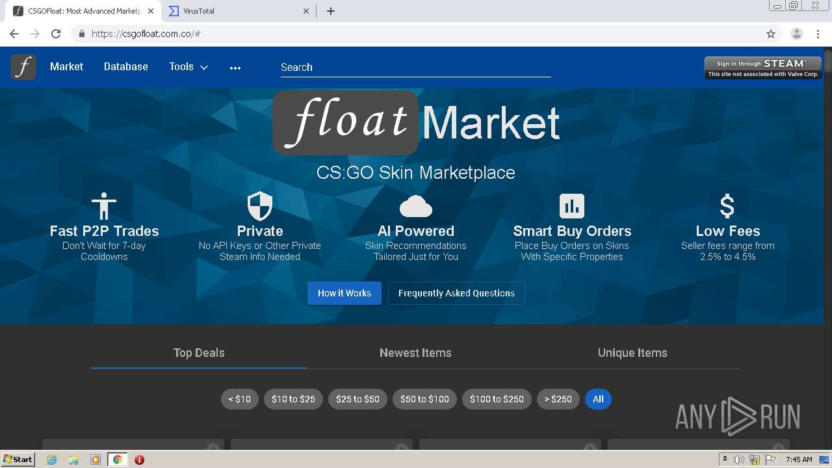
Task: Click the Smart Buy Orders chart icon
Action: 572,206
